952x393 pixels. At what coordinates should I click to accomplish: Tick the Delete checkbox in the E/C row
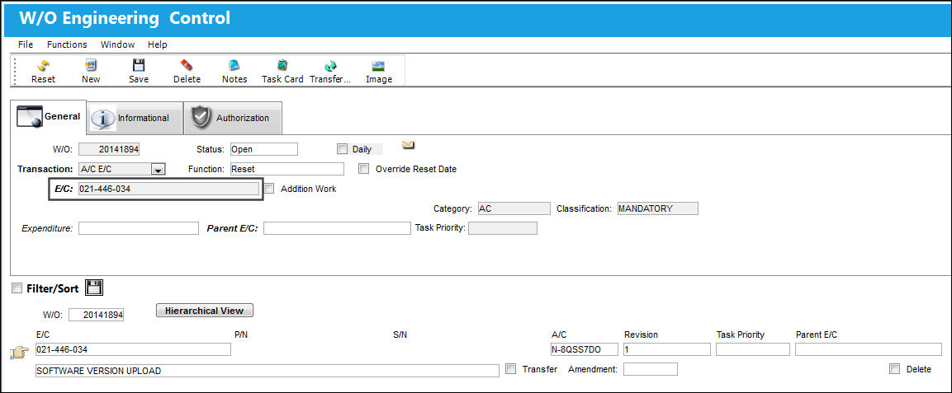[893, 369]
